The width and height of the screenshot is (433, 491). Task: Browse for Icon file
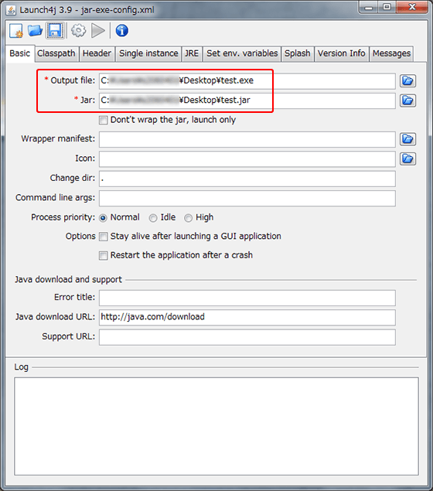(x=407, y=159)
